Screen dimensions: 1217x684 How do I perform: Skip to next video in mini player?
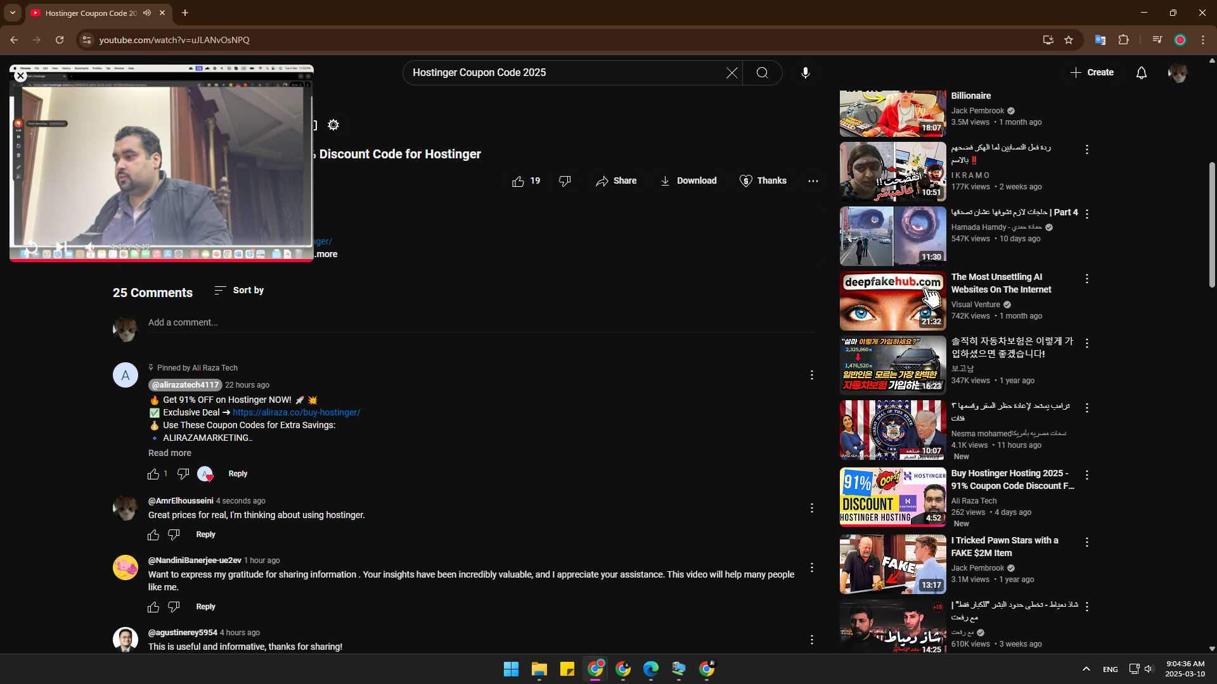tap(61, 246)
